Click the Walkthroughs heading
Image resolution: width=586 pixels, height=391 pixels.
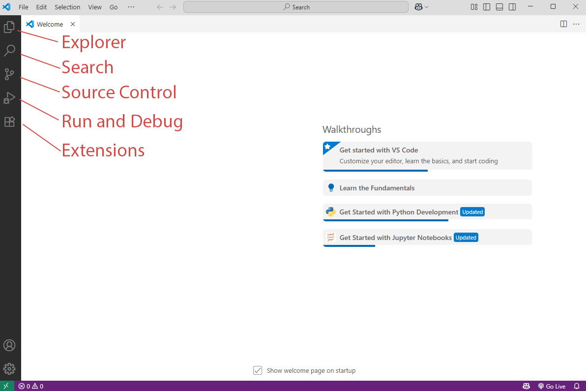click(352, 130)
